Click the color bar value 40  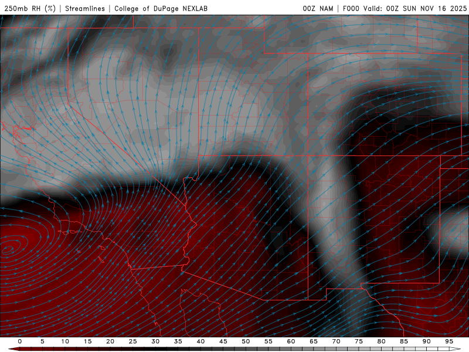200,341
